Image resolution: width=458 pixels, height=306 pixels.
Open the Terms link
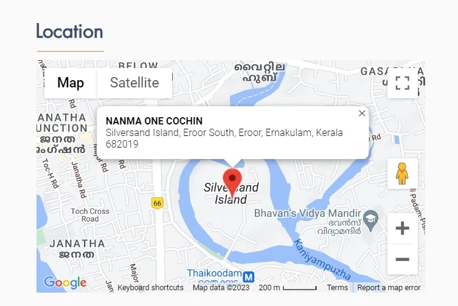(338, 288)
